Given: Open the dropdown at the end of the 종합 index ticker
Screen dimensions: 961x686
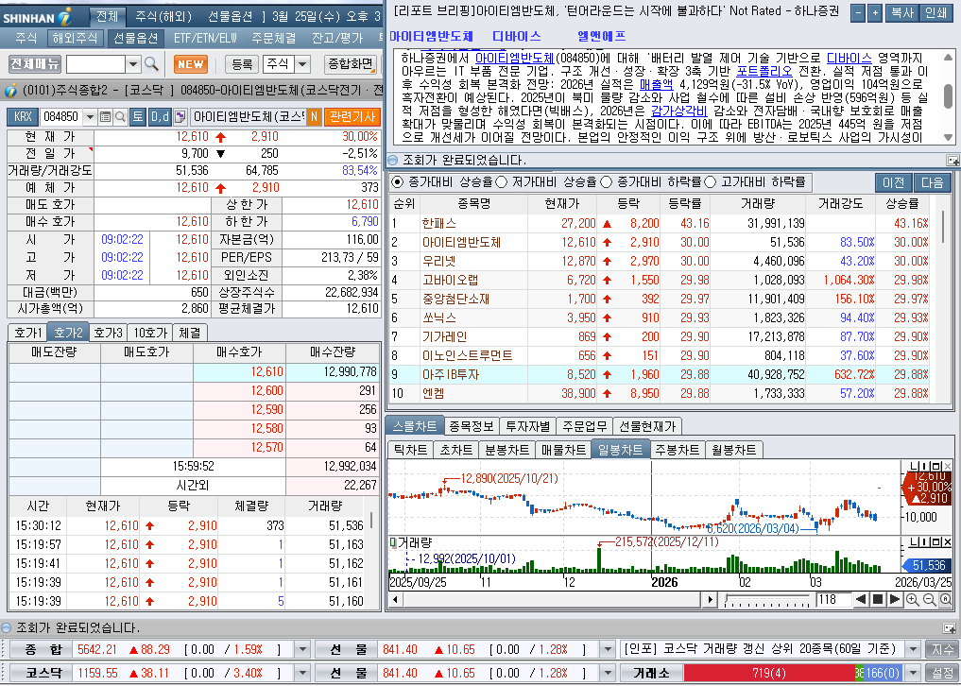Looking at the screenshot, I should 302,650.
